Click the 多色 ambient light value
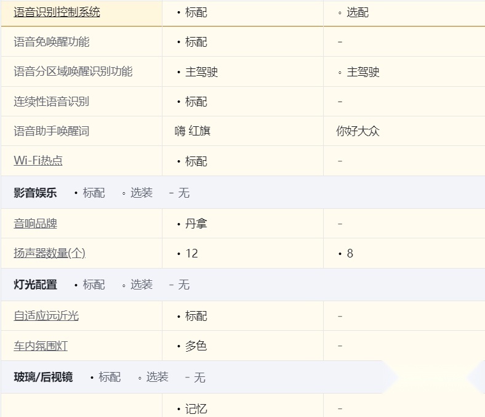485x417 pixels. pyautogui.click(x=196, y=346)
